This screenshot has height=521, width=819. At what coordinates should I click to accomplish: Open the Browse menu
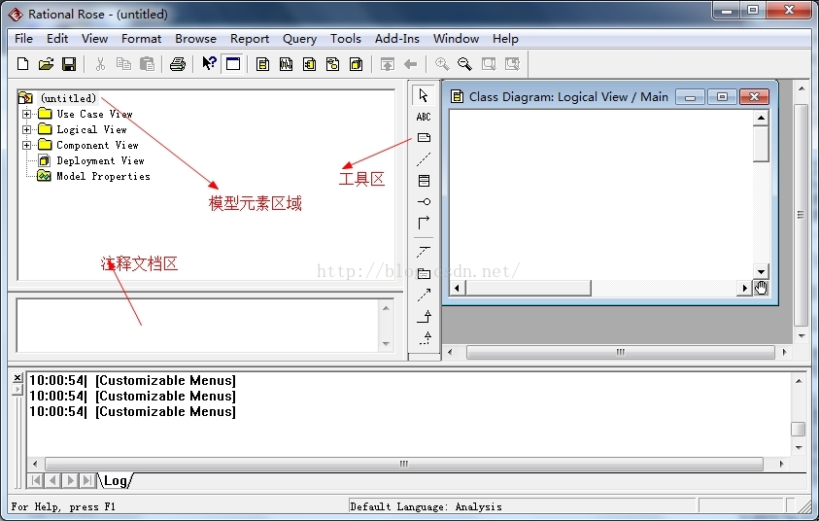[x=195, y=39]
